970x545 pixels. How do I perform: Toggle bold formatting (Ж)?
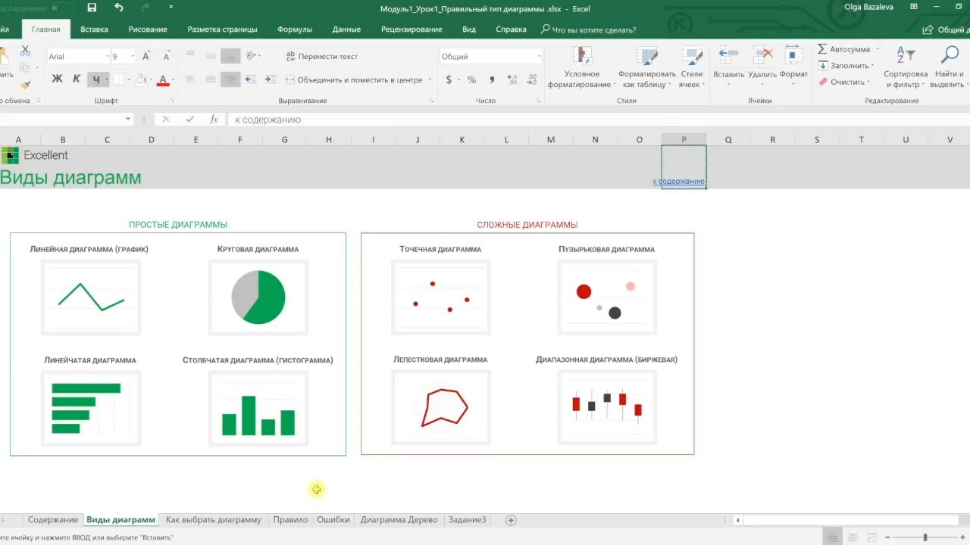[57, 79]
